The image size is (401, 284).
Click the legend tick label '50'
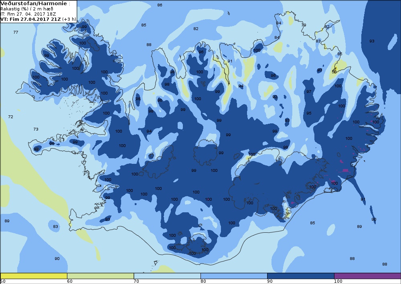[x=3, y=282]
